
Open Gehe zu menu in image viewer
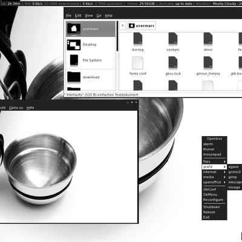click(x=16, y=108)
